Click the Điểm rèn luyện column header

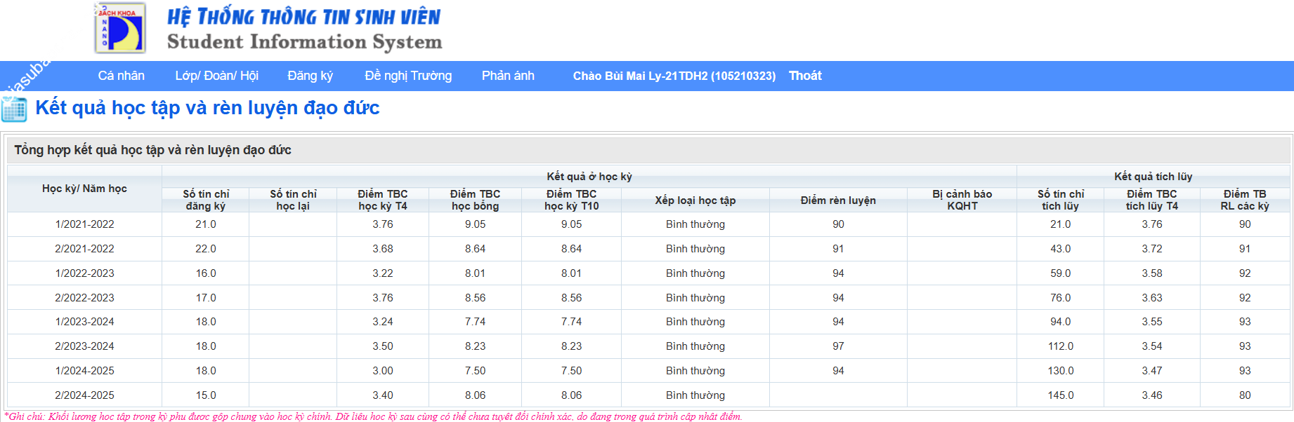(x=837, y=200)
